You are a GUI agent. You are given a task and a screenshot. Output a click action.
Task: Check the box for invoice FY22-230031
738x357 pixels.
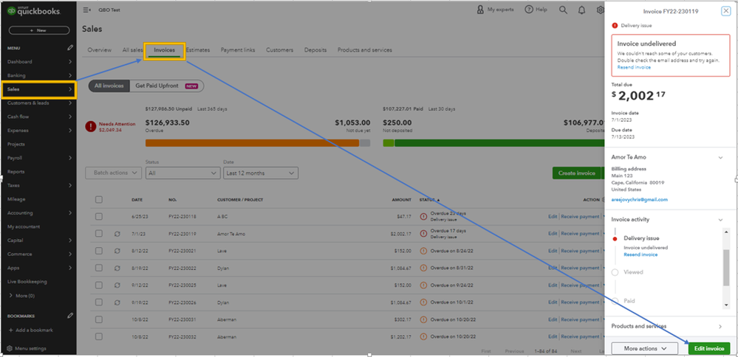click(99, 319)
